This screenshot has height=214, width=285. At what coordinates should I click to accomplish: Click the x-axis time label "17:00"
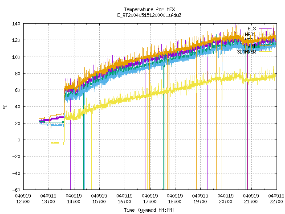[x=150, y=202]
